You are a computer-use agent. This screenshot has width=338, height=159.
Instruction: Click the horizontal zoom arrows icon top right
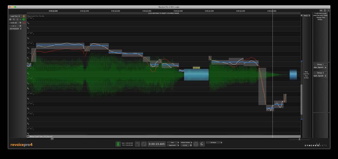pos(321,10)
